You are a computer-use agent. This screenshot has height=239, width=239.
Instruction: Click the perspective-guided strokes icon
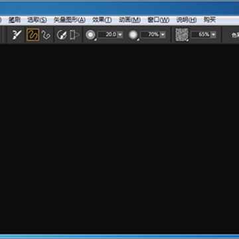tap(74, 35)
